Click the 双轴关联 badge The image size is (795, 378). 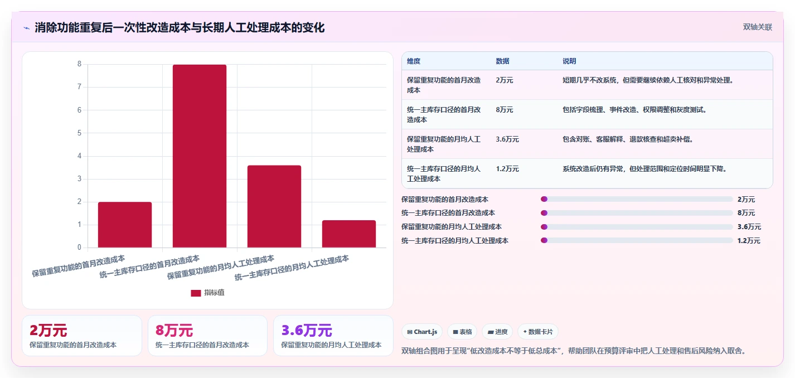pyautogui.click(x=758, y=27)
